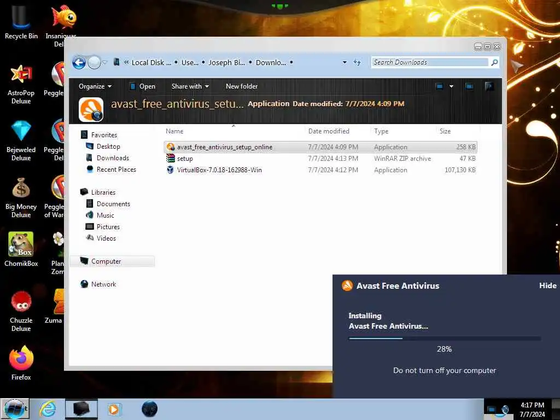This screenshot has width=560, height=420.
Task: Click the taskbar clock showing 4:17 PM
Action: click(532, 409)
